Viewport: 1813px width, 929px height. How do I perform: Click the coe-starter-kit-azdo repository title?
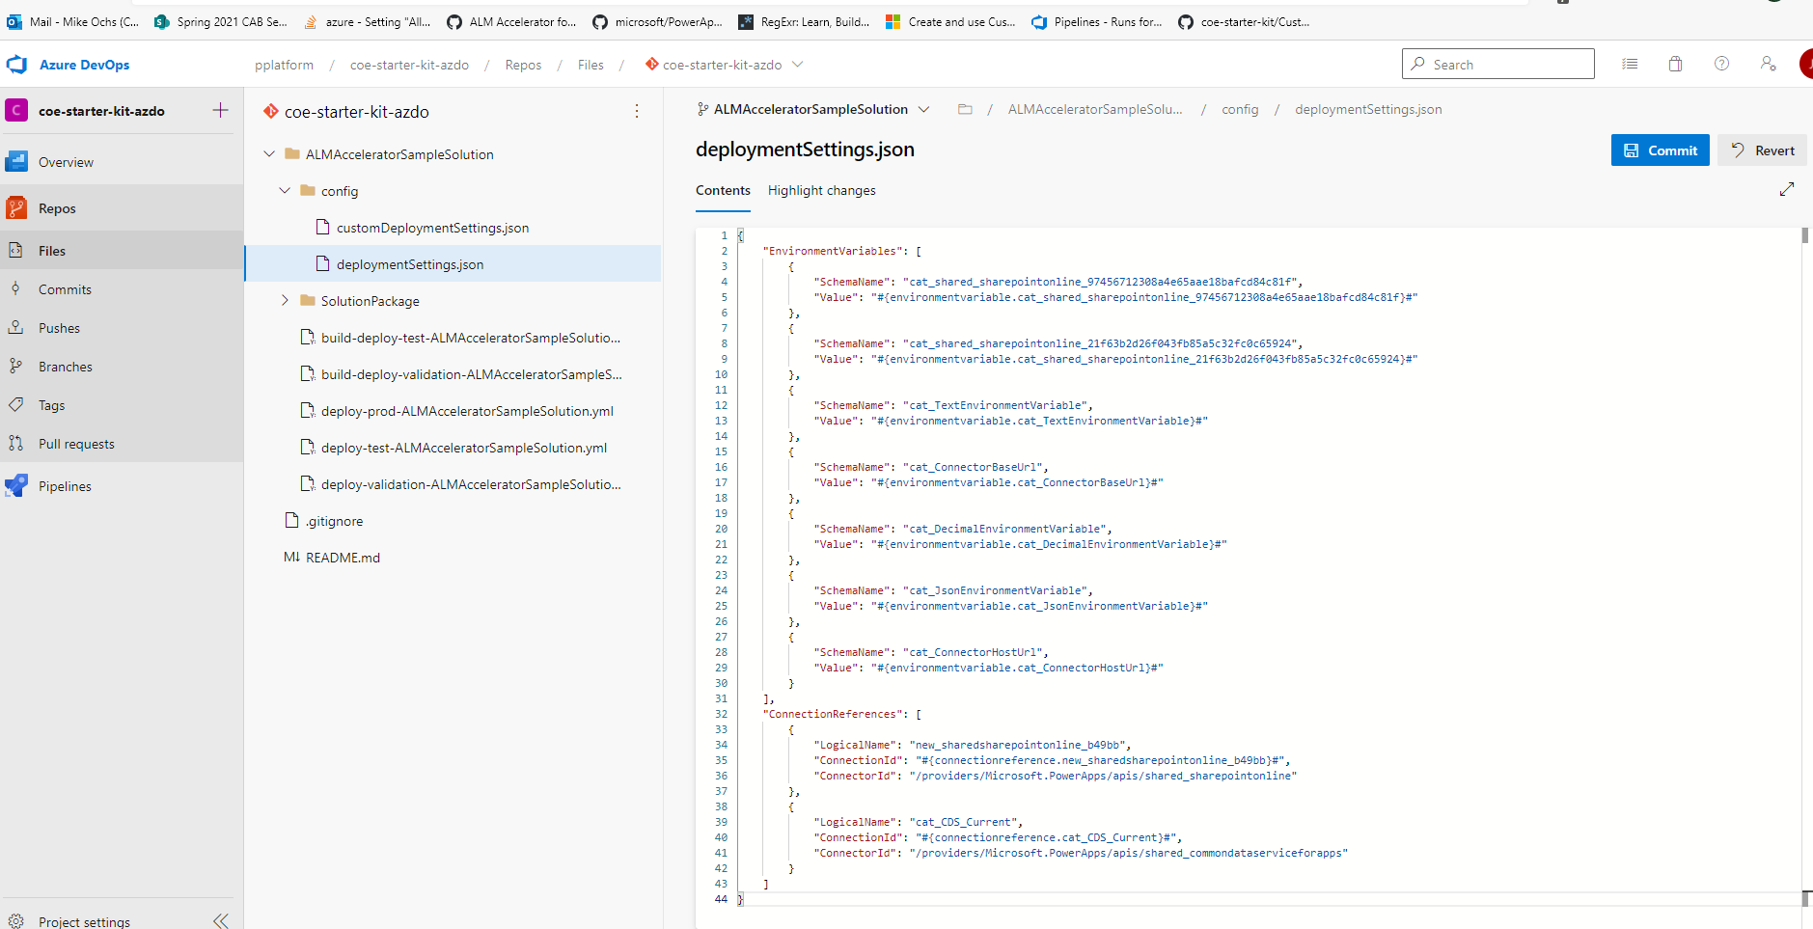point(357,111)
